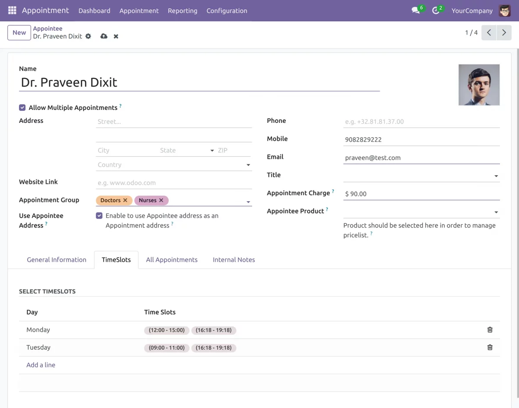Expand the Title dropdown
Screen dimensions: 519x408
[x=496, y=176]
